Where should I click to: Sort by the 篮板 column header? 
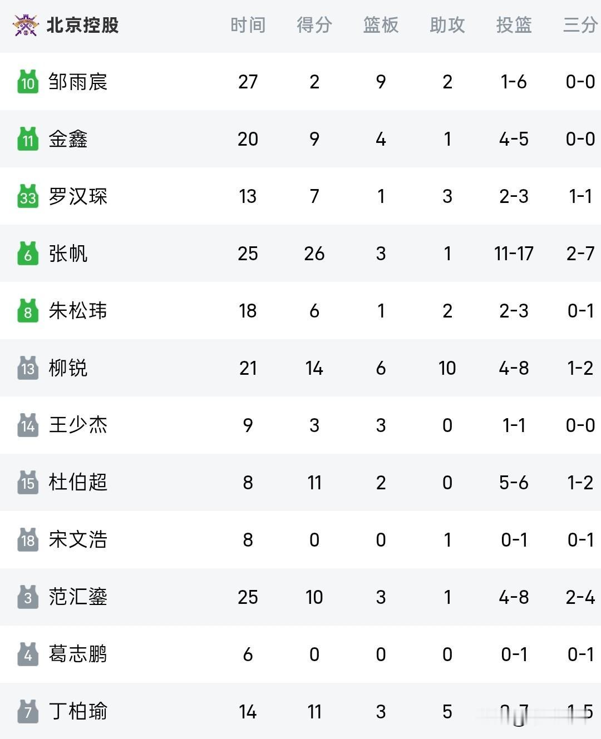tap(381, 25)
